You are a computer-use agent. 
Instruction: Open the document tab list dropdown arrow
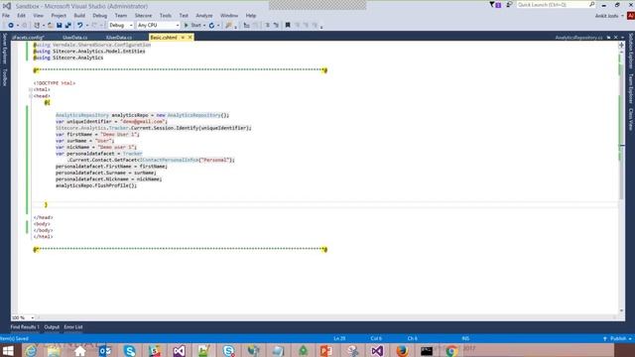622,38
